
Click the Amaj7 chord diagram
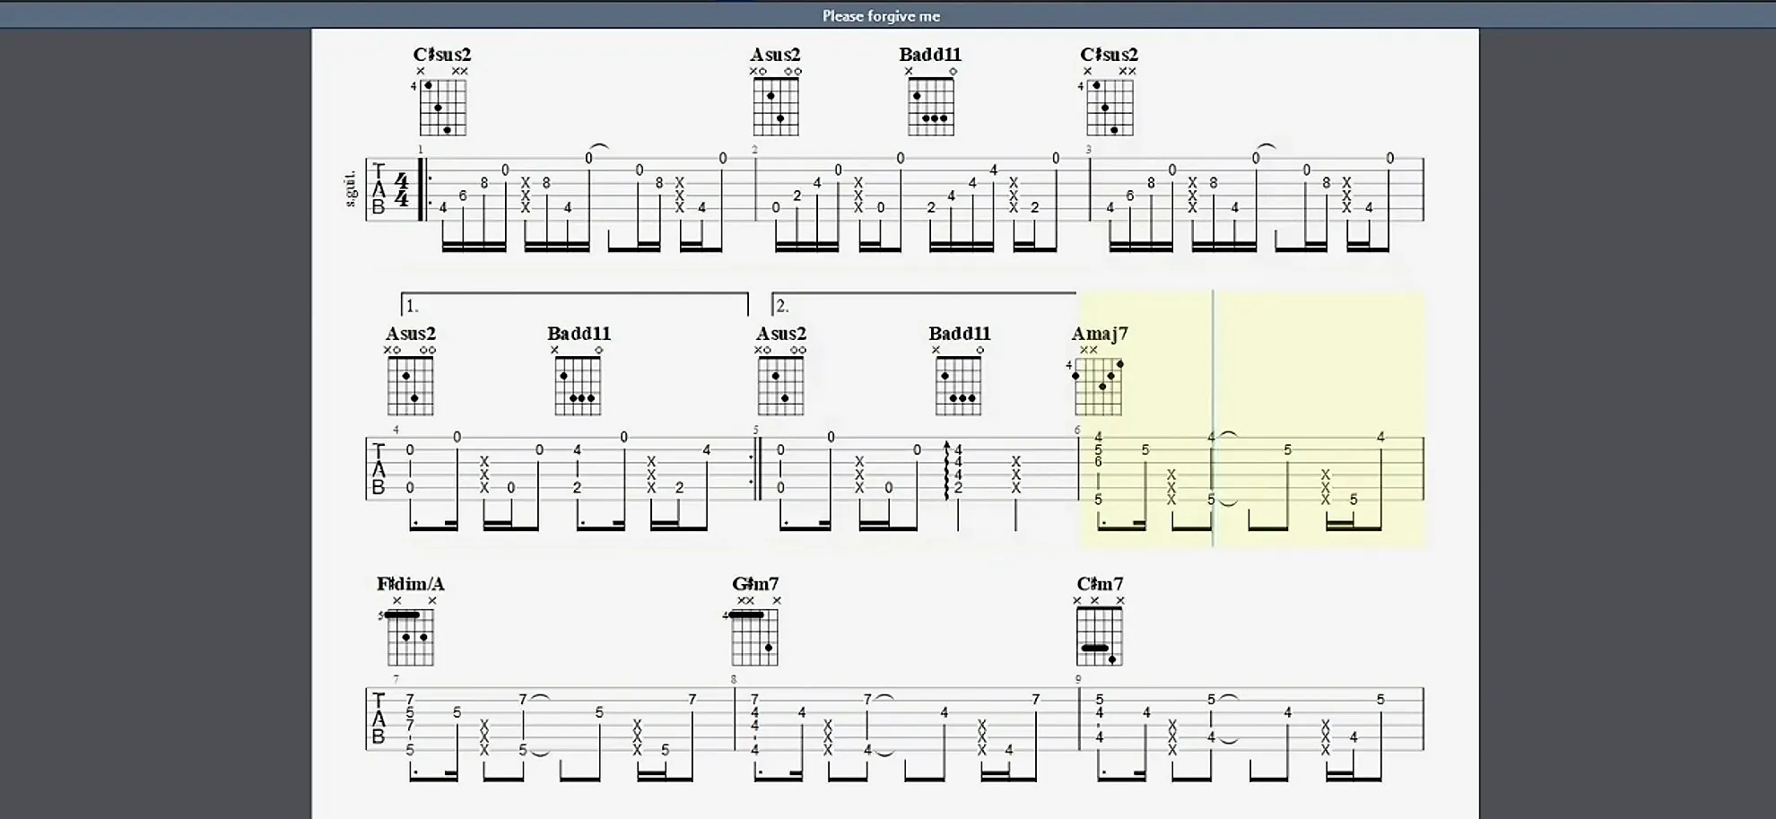[1099, 386]
